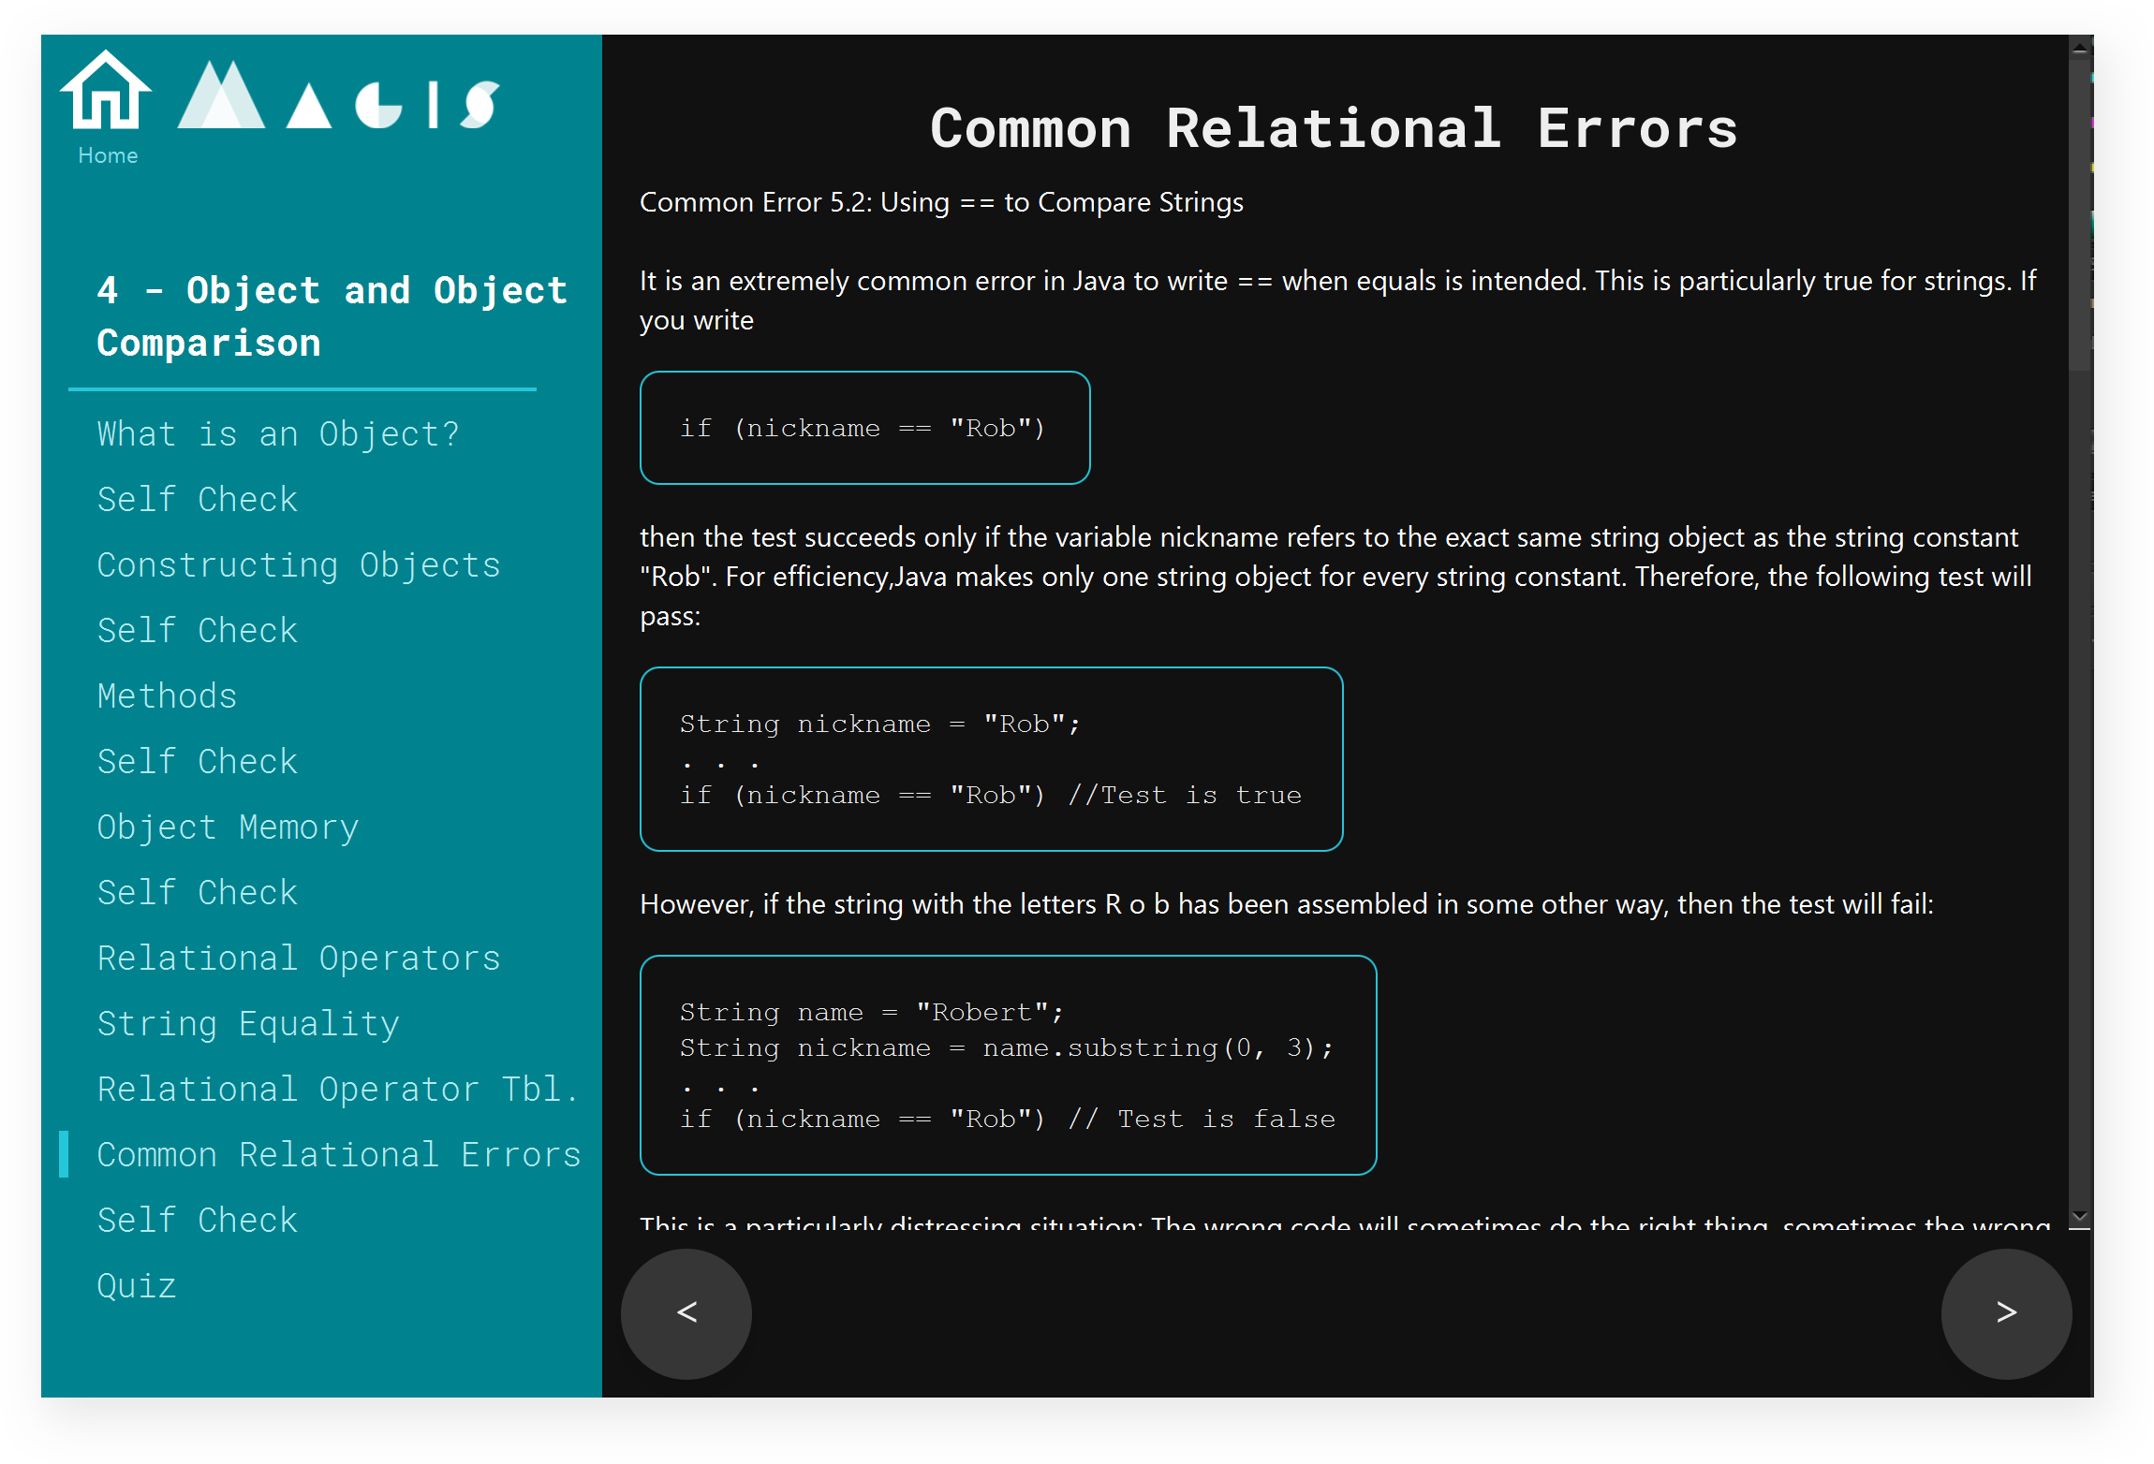This screenshot has width=2154, height=1464.
Task: Click the content scrollbar thumb
Action: coord(2079,215)
